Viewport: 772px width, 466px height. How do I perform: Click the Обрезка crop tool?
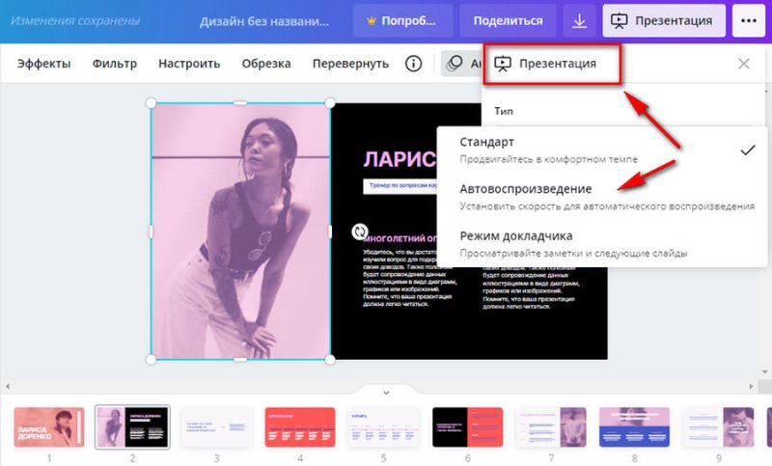(x=266, y=64)
